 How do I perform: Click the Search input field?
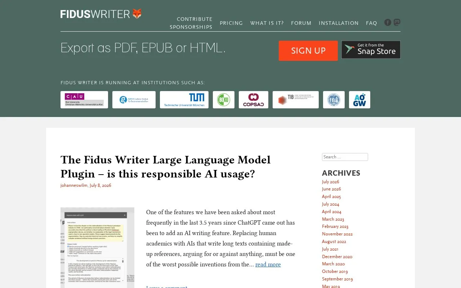(x=345, y=157)
